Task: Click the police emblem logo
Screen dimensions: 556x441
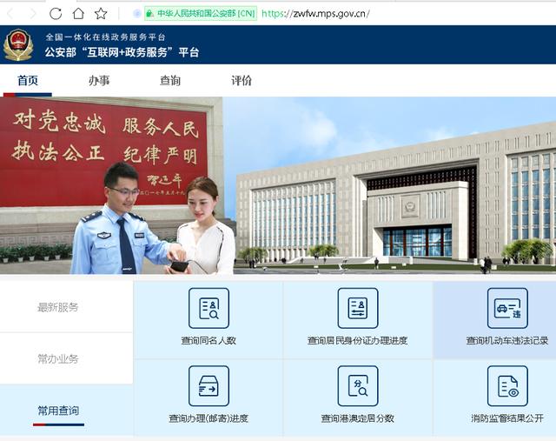Action: 18,44
